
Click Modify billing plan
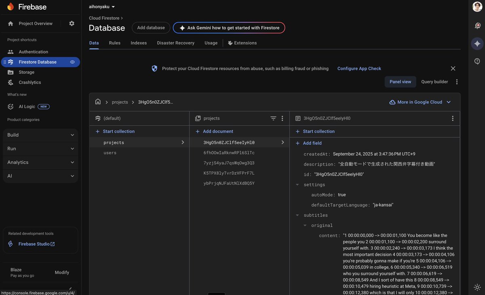coord(62,272)
